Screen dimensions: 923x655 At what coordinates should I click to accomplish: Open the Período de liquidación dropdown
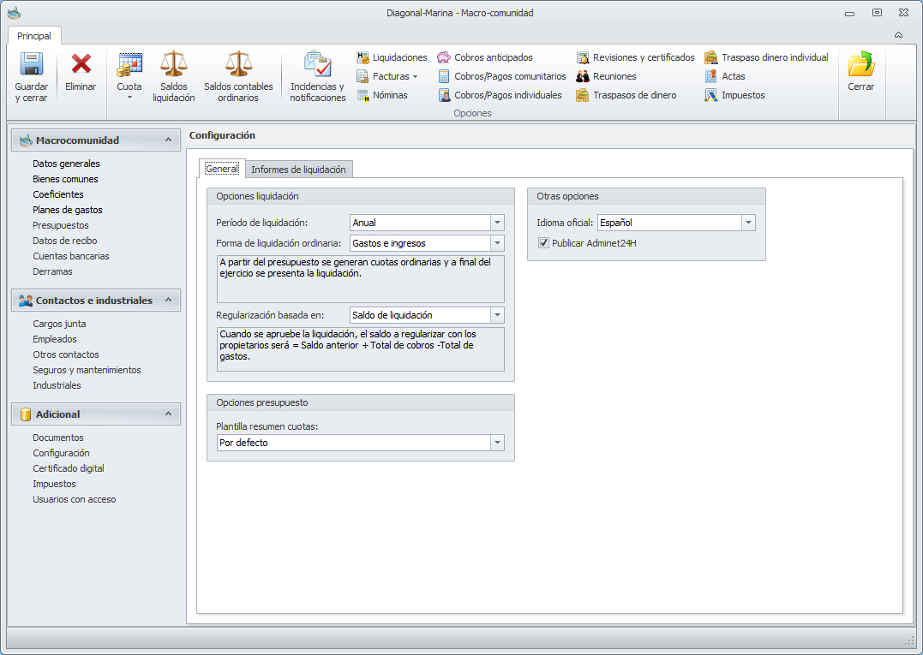[x=497, y=223]
